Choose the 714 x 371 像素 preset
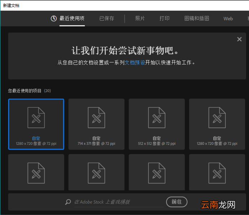Viewport: 249px width, 215px height. (96, 124)
